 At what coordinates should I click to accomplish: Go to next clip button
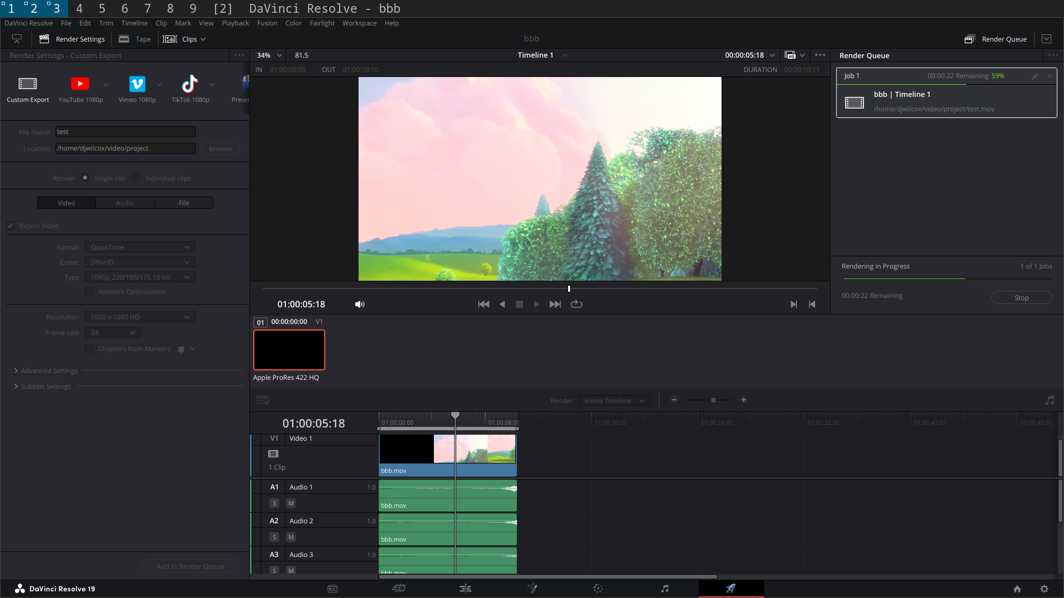(x=794, y=305)
